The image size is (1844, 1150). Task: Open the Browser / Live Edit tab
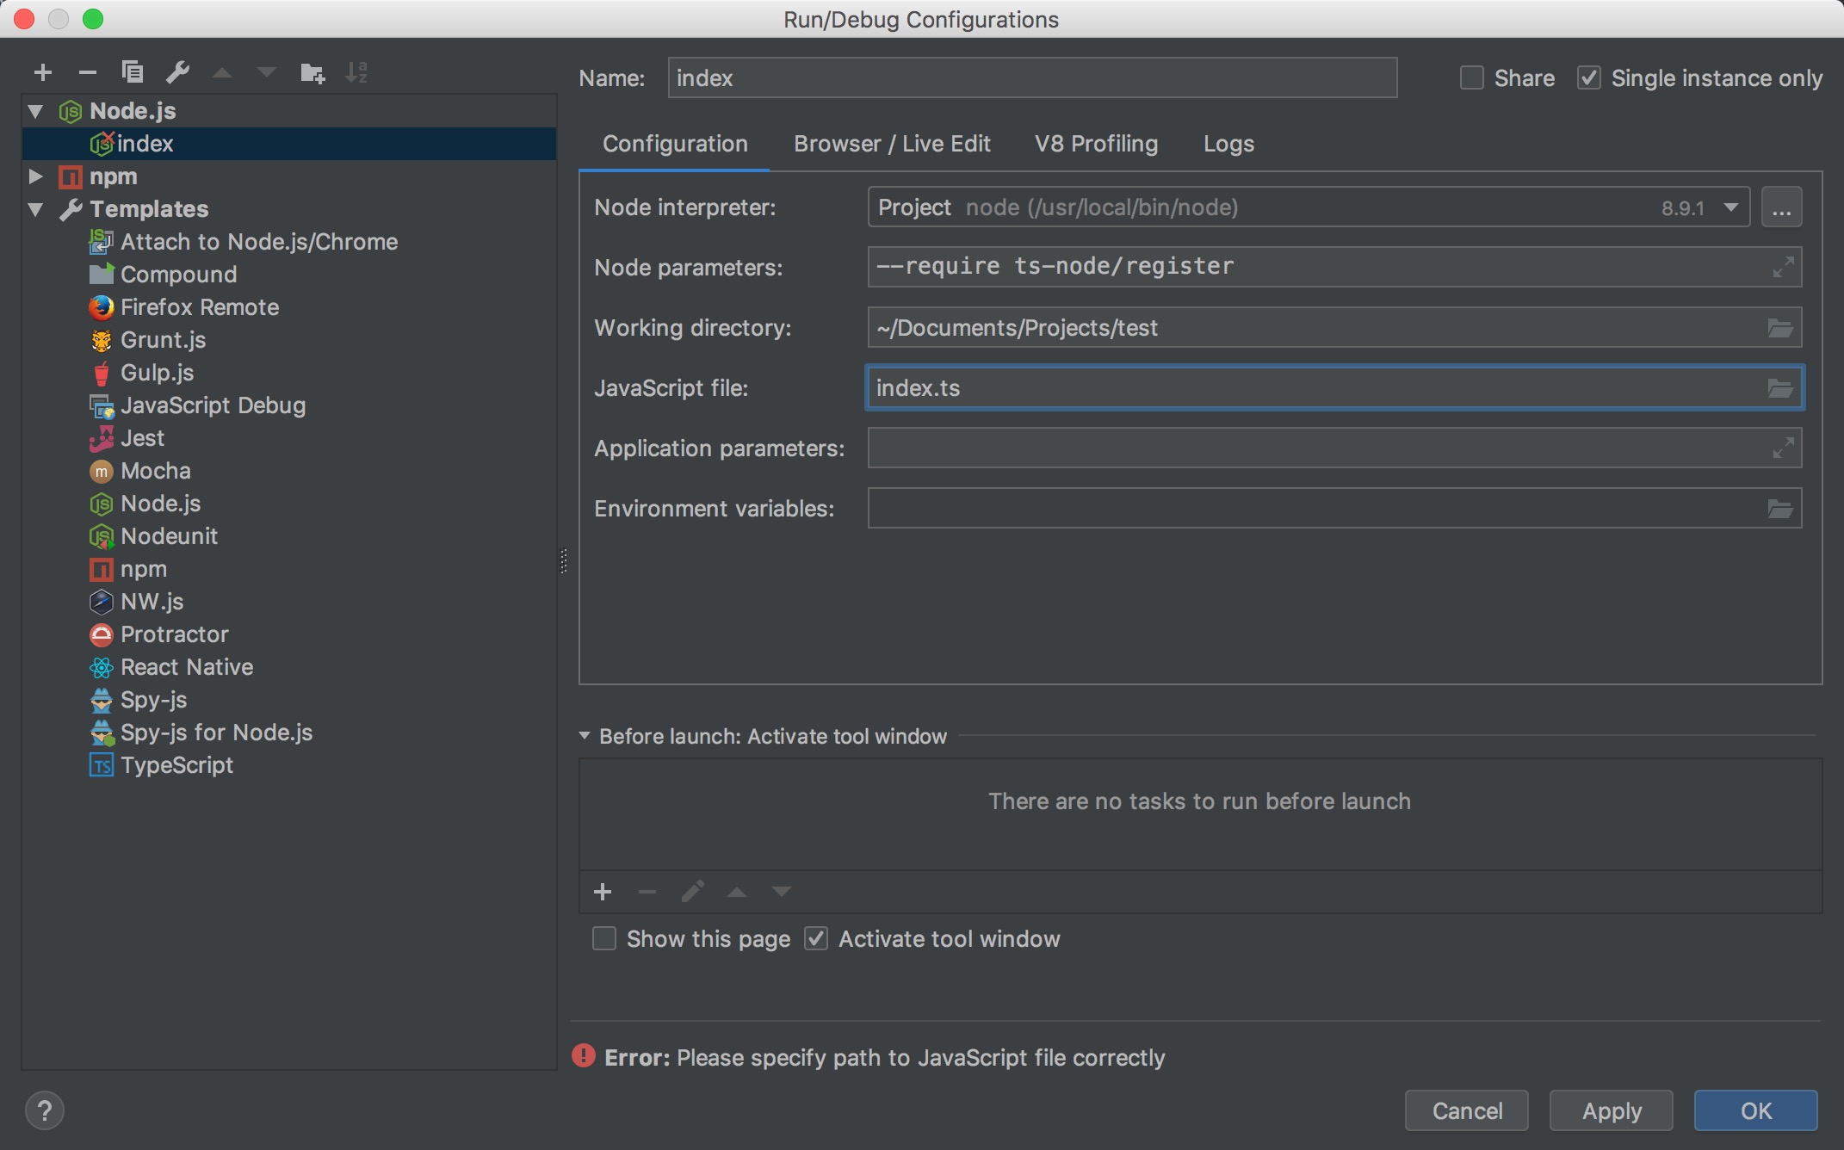pyautogui.click(x=892, y=144)
